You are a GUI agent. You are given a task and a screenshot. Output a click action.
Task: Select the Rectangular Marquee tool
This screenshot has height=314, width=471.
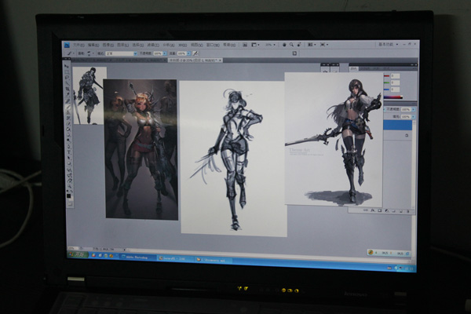pyautogui.click(x=67, y=71)
